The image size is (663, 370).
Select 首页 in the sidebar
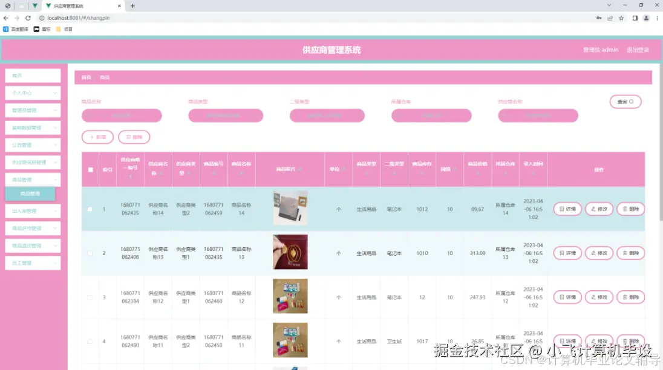click(32, 75)
